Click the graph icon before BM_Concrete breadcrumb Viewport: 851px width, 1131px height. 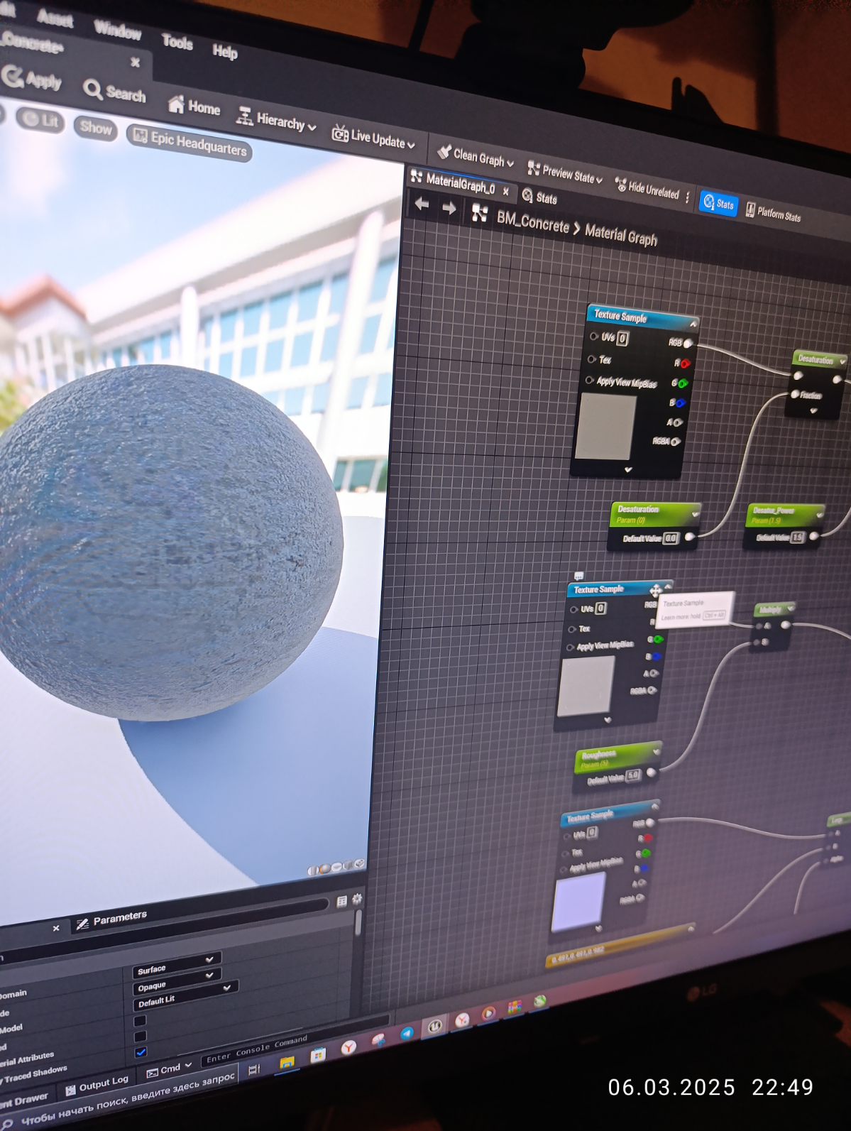click(x=480, y=212)
